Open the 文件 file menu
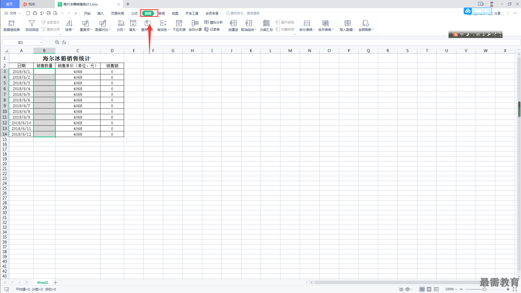 pos(12,13)
